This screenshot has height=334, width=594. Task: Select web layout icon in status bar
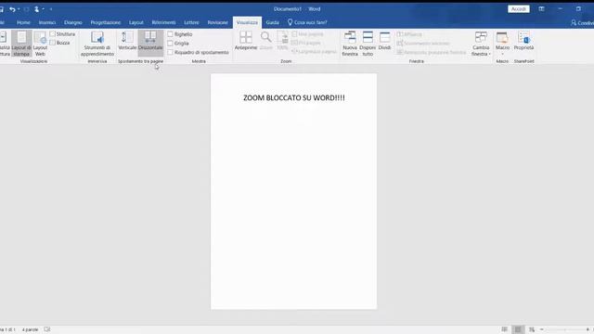pyautogui.click(x=532, y=329)
